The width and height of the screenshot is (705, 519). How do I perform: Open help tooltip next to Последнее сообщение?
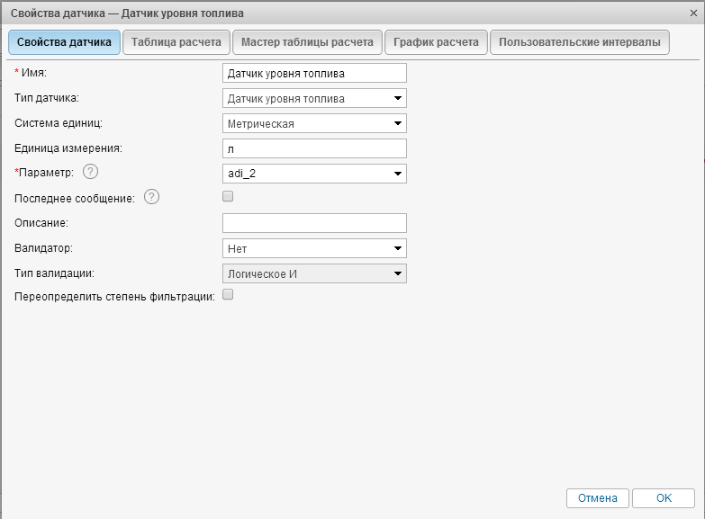(151, 197)
